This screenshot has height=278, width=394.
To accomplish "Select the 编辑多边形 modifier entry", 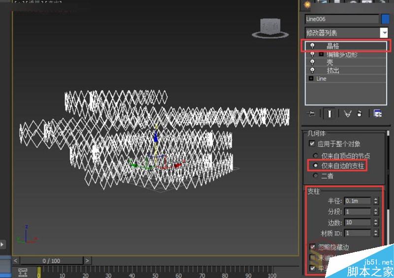I will (x=342, y=54).
